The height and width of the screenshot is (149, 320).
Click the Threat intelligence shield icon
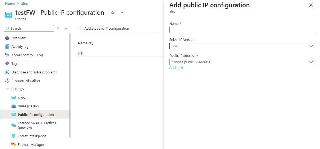pyautogui.click(x=14, y=136)
